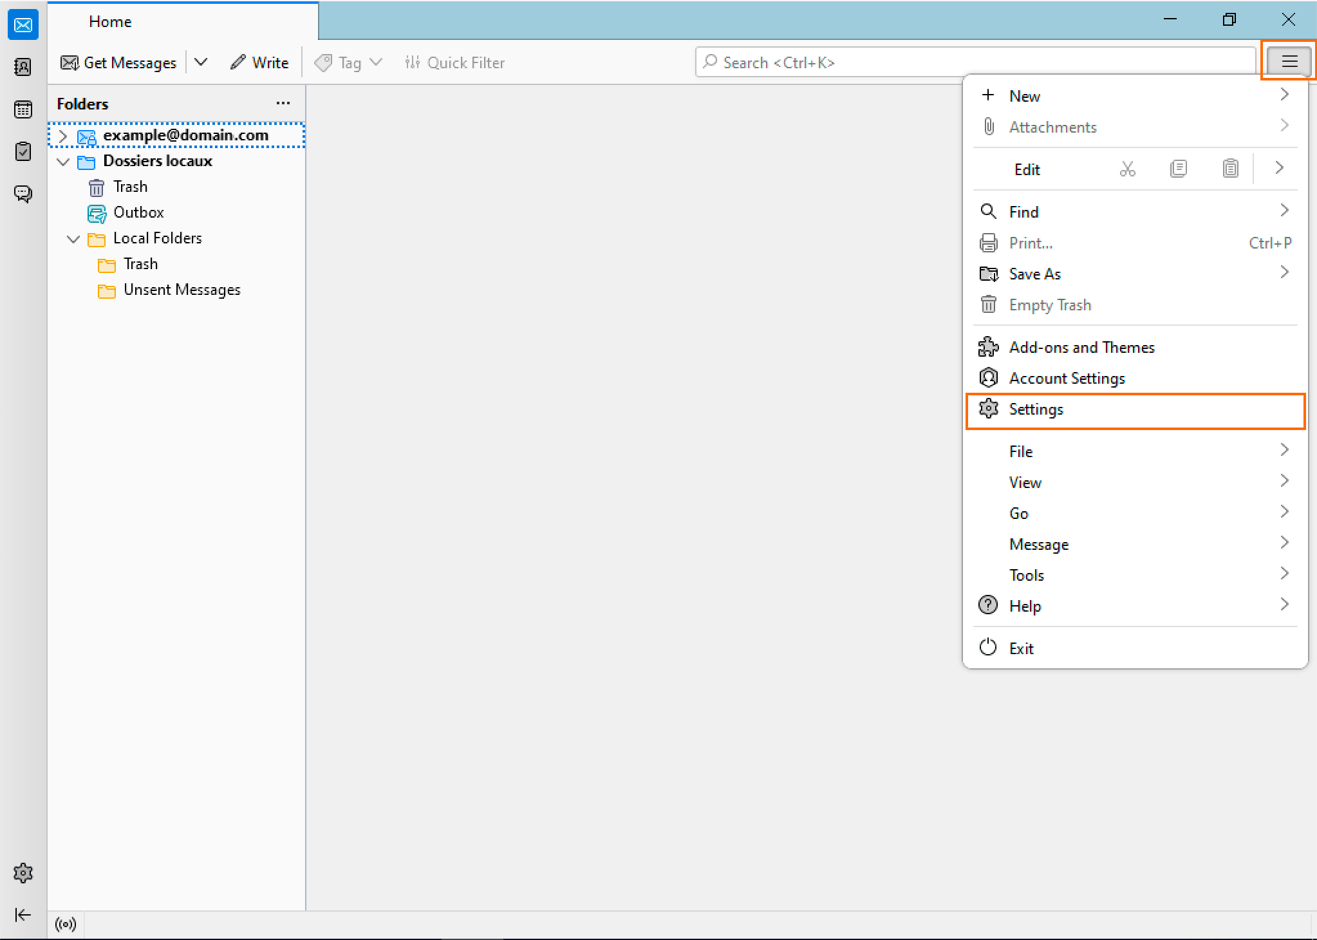Open the Save As submenu

(1135, 274)
